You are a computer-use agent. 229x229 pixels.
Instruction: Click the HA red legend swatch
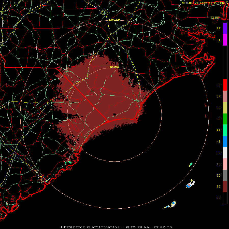click(x=225, y=85)
